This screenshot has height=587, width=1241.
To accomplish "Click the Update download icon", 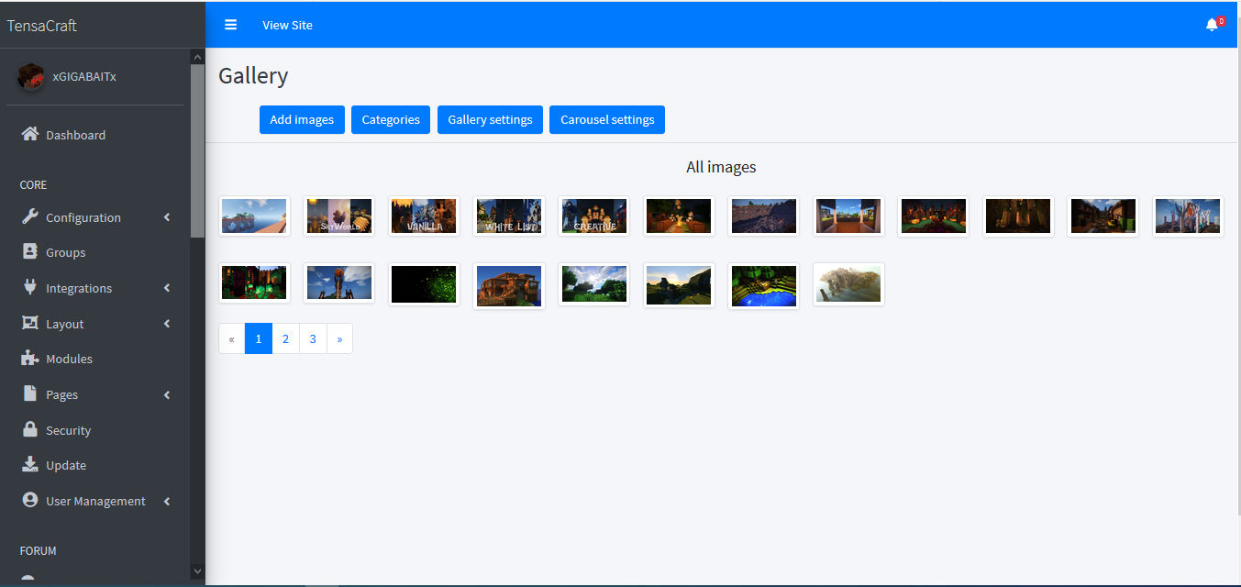I will [x=30, y=465].
